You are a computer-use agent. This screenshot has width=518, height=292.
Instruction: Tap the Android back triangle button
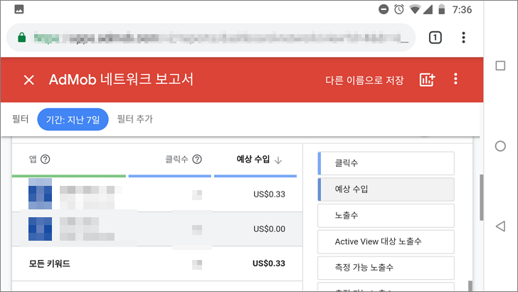click(x=500, y=226)
